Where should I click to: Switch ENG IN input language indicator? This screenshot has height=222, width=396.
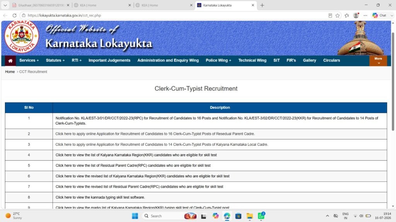(345, 216)
